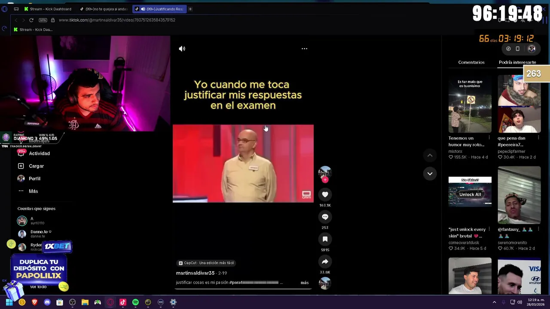Launch Brave from the taskbar

click(35, 302)
